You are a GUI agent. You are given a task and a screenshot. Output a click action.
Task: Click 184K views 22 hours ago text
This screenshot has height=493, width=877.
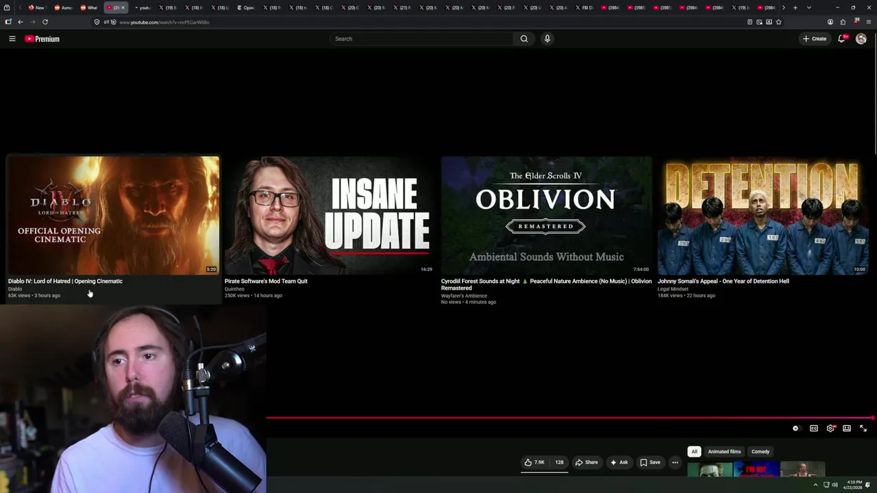pos(686,296)
